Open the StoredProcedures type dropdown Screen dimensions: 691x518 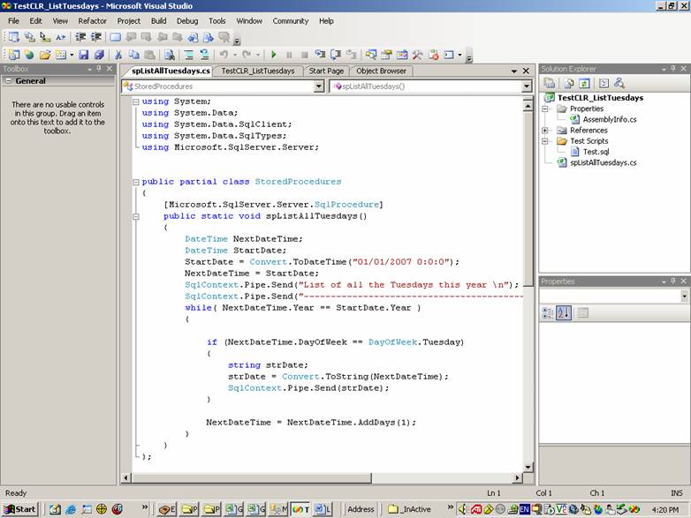click(319, 86)
